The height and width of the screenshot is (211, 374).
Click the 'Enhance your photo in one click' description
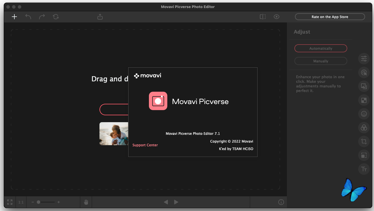point(320,84)
